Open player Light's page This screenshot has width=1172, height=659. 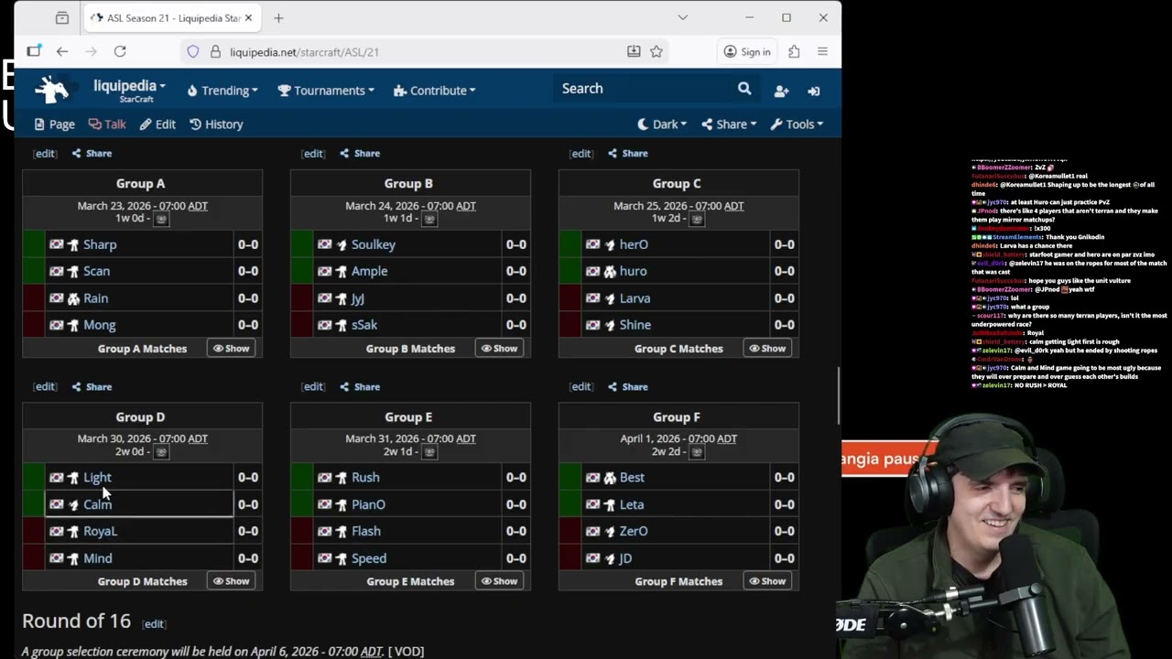point(97,478)
